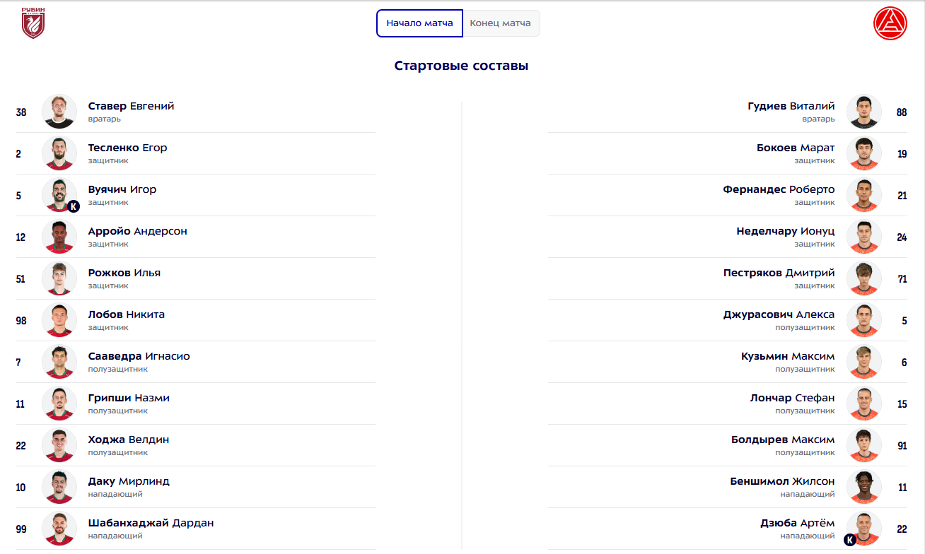The image size is (925, 554).
Task: Click the Rubin club logo
Action: click(x=33, y=23)
